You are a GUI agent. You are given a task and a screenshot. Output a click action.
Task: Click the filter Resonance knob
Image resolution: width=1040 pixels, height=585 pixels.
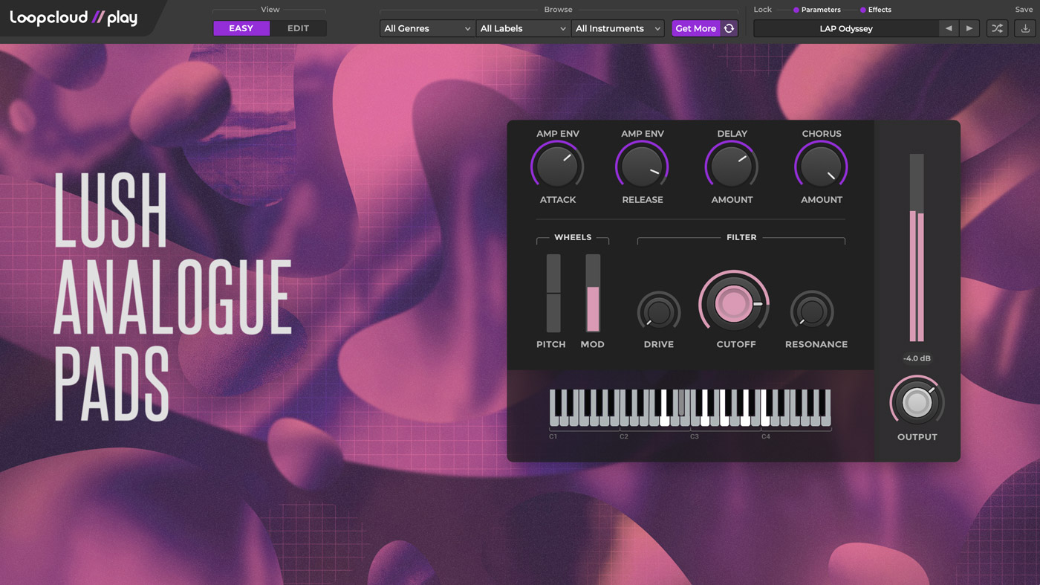pyautogui.click(x=812, y=311)
